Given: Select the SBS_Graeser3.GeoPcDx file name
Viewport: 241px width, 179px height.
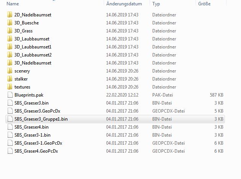Looking at the screenshot, I should click(x=37, y=111).
